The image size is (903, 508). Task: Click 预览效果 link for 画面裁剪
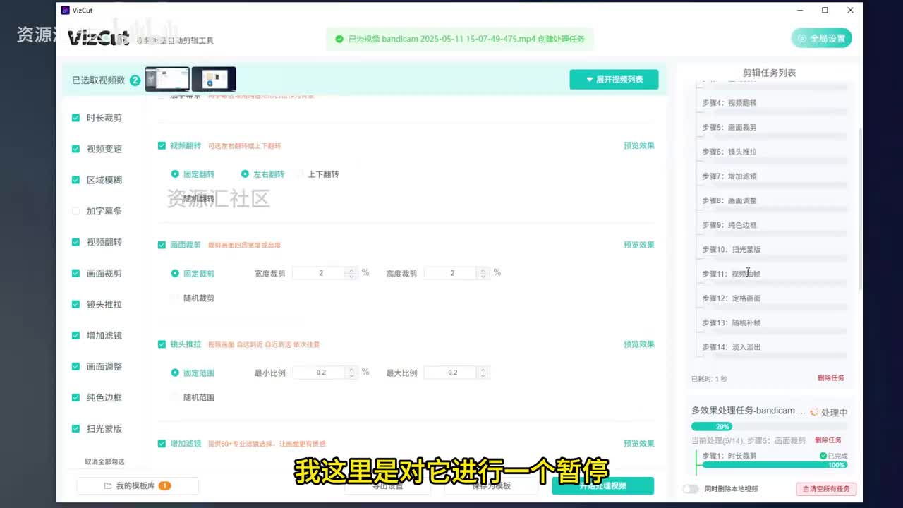click(x=638, y=245)
